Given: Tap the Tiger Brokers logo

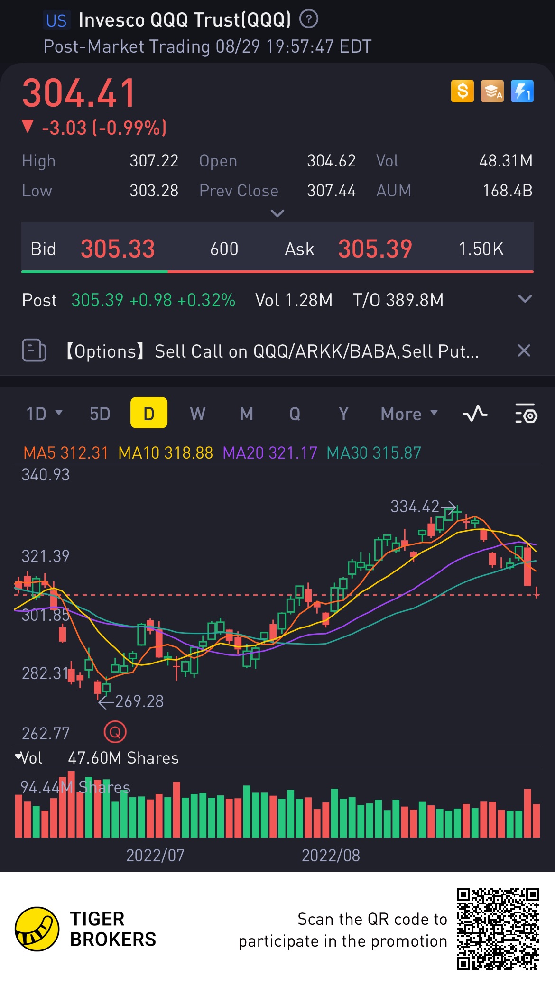Looking at the screenshot, I should [x=85, y=929].
